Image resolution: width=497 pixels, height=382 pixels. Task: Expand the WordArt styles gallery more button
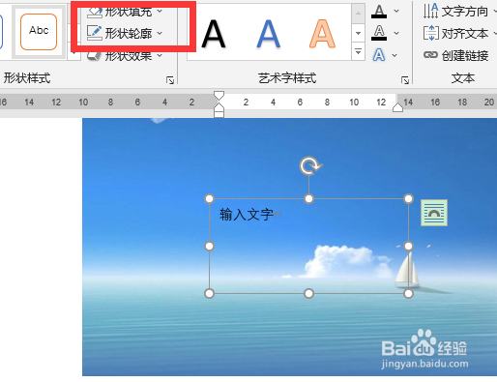pos(358,51)
